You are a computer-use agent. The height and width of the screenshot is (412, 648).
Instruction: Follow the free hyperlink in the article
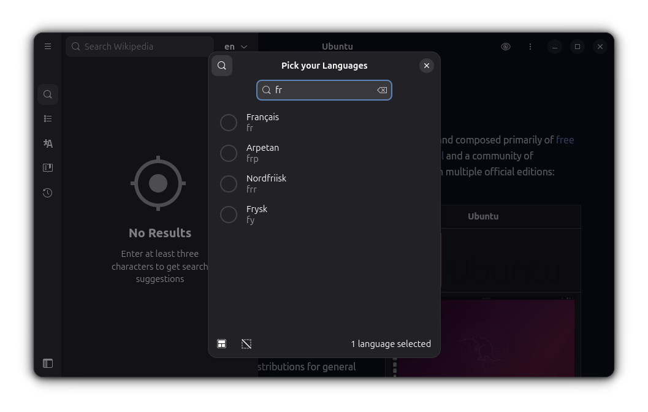[x=565, y=140]
